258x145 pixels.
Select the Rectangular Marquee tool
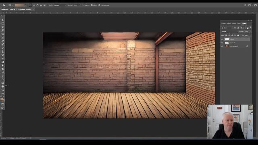click(3, 23)
